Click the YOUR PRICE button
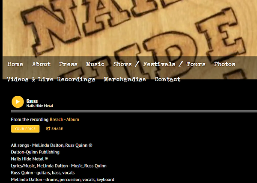Image resolution: width=257 pixels, height=183 pixels. click(25, 129)
